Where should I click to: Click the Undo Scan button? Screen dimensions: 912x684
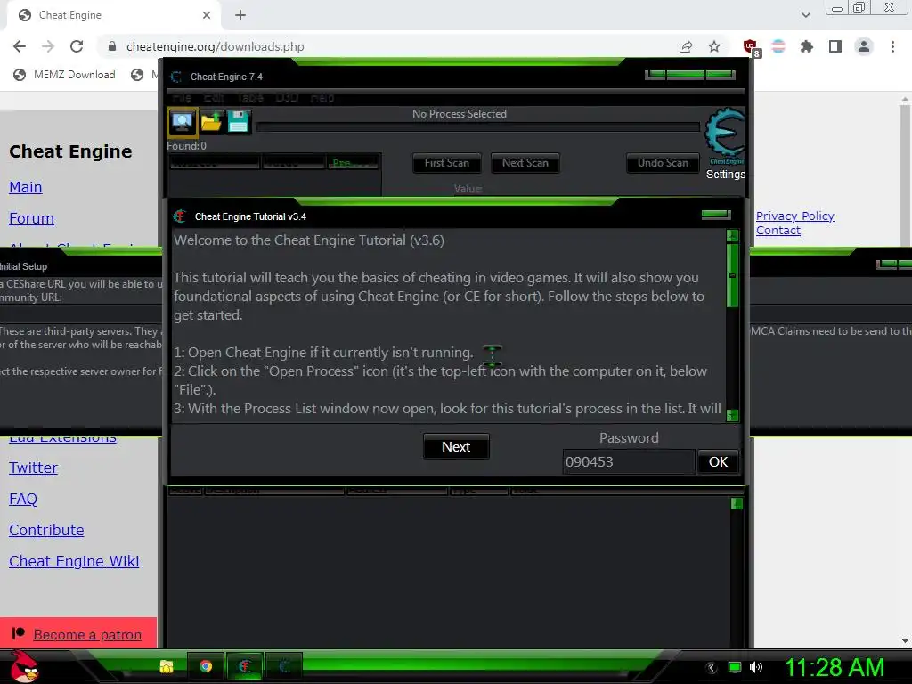[663, 163]
